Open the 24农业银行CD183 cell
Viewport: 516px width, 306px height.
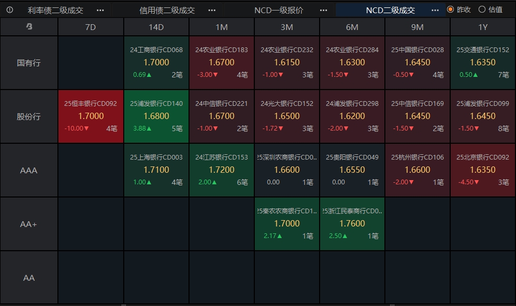[x=222, y=63]
